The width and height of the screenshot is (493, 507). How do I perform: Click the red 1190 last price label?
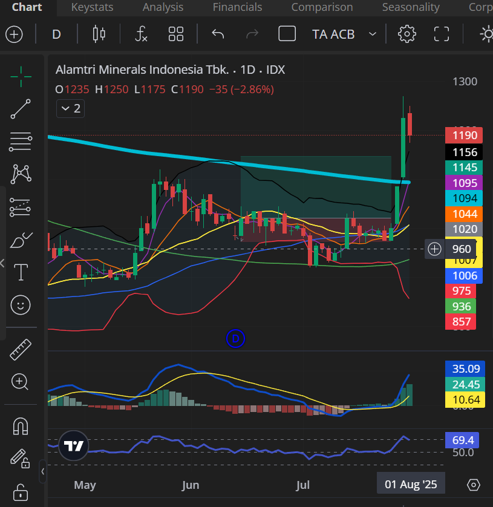pyautogui.click(x=464, y=135)
